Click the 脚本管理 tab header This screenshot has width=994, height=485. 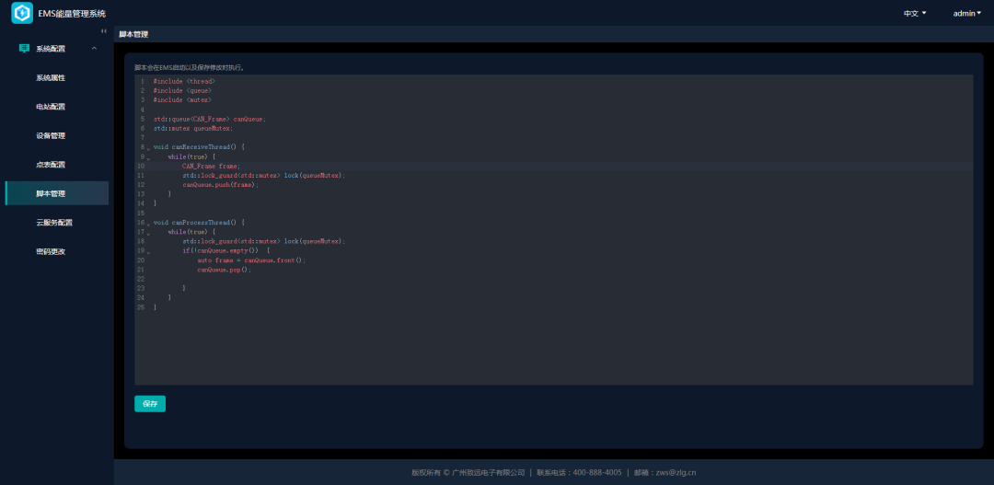[133, 34]
